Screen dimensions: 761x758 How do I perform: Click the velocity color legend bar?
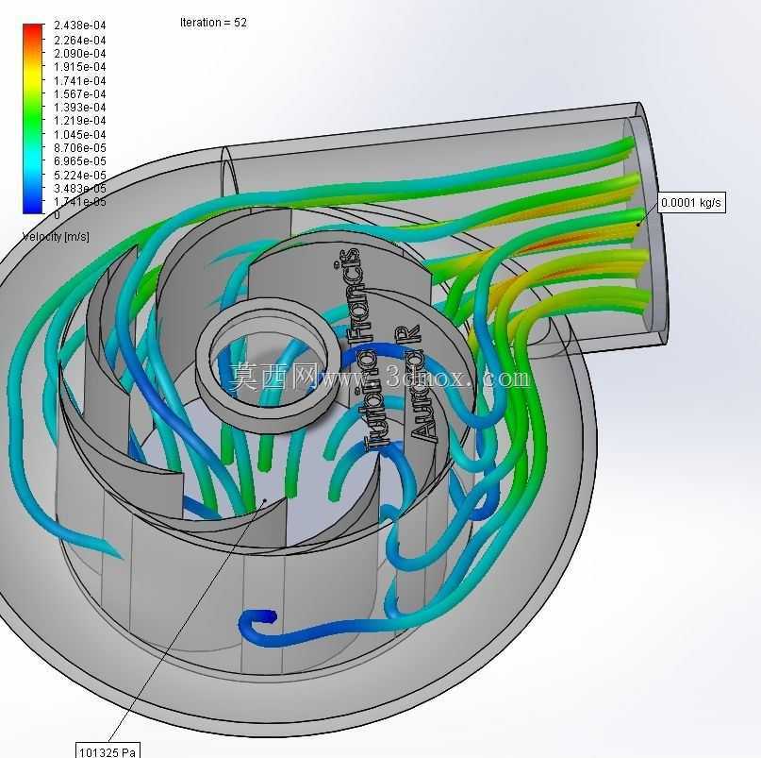(32, 119)
